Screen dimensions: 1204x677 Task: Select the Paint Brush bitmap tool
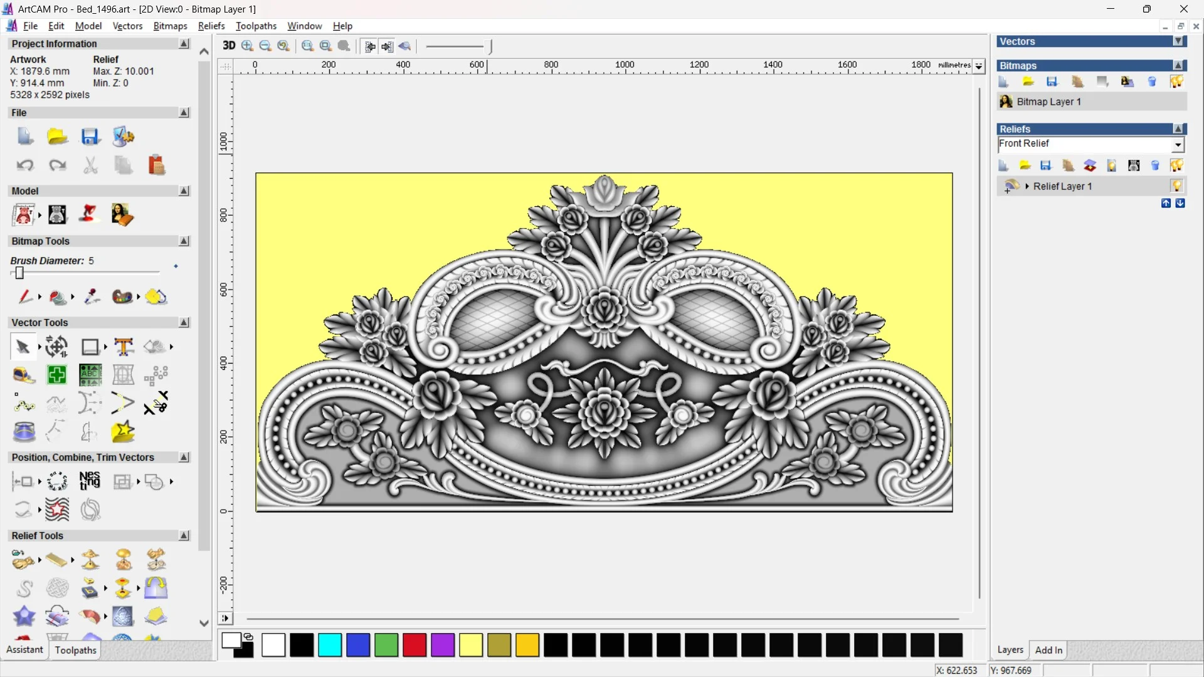25,297
